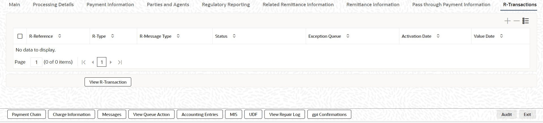Switch to the Payment Information tab

click(110, 5)
